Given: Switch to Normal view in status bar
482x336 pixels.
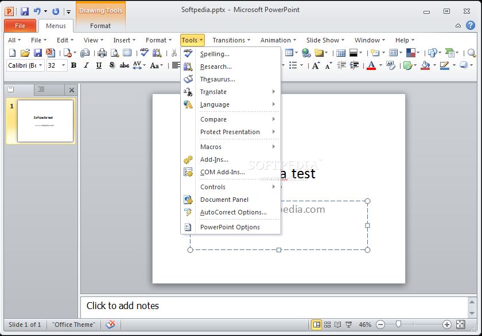Looking at the screenshot, I should click(316, 325).
